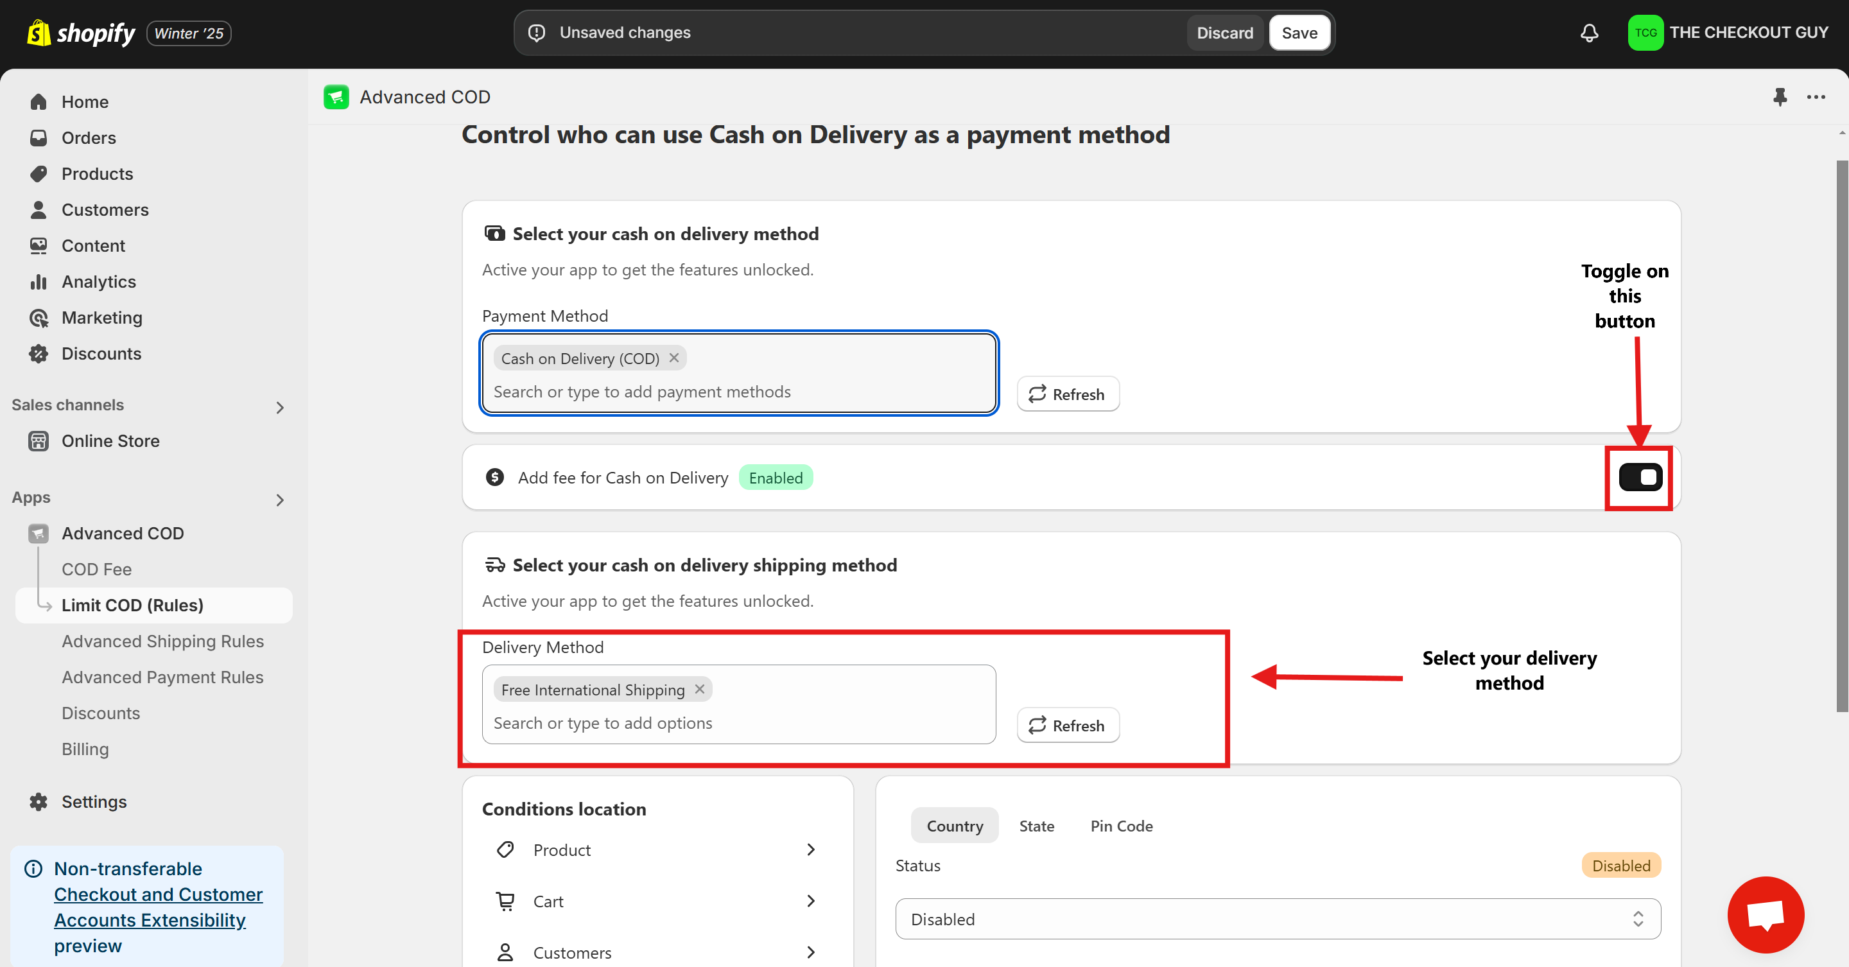
Task: Click the Analytics label in sidebar
Action: pos(99,281)
